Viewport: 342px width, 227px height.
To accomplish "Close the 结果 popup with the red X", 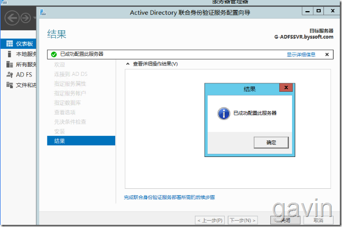I will [x=286, y=88].
